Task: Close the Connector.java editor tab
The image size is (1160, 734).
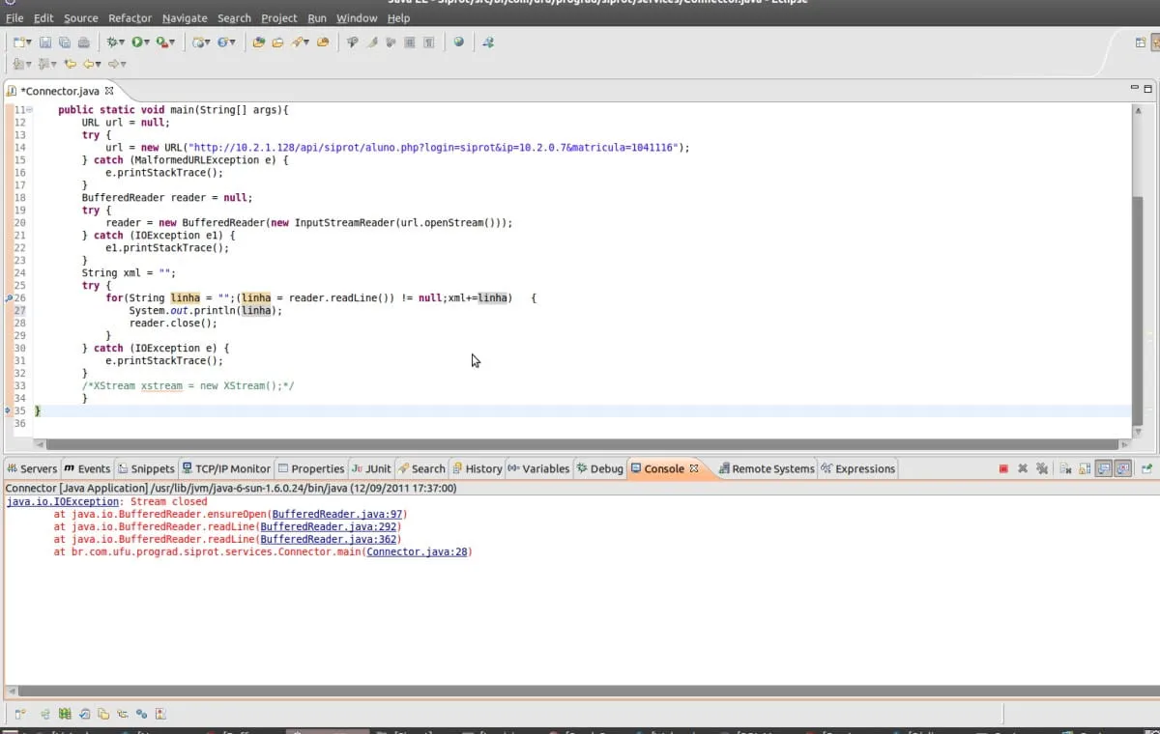Action: (x=109, y=91)
